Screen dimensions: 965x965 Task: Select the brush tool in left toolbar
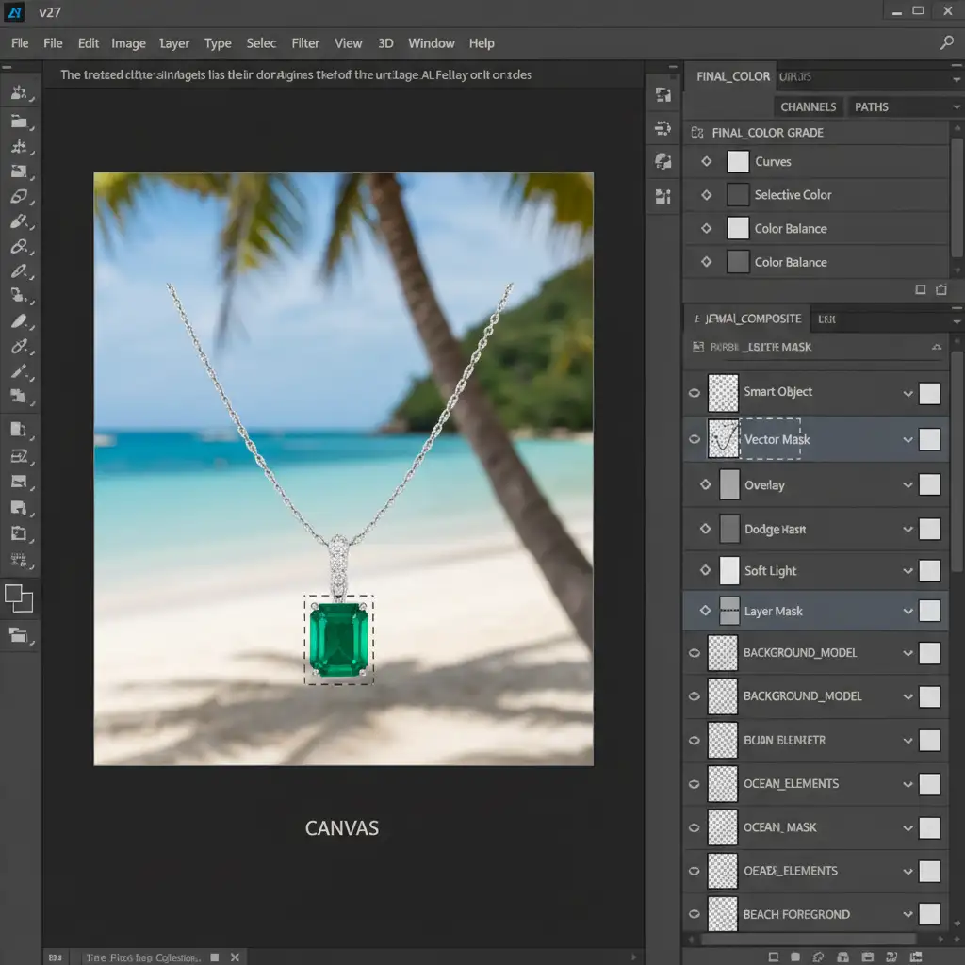[19, 222]
